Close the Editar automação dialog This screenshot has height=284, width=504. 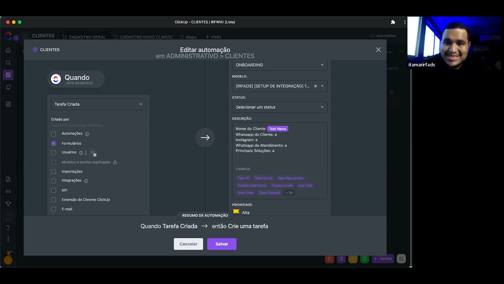378,50
